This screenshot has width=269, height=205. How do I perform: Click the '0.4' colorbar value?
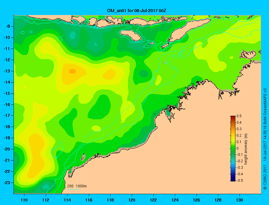[x=239, y=123]
